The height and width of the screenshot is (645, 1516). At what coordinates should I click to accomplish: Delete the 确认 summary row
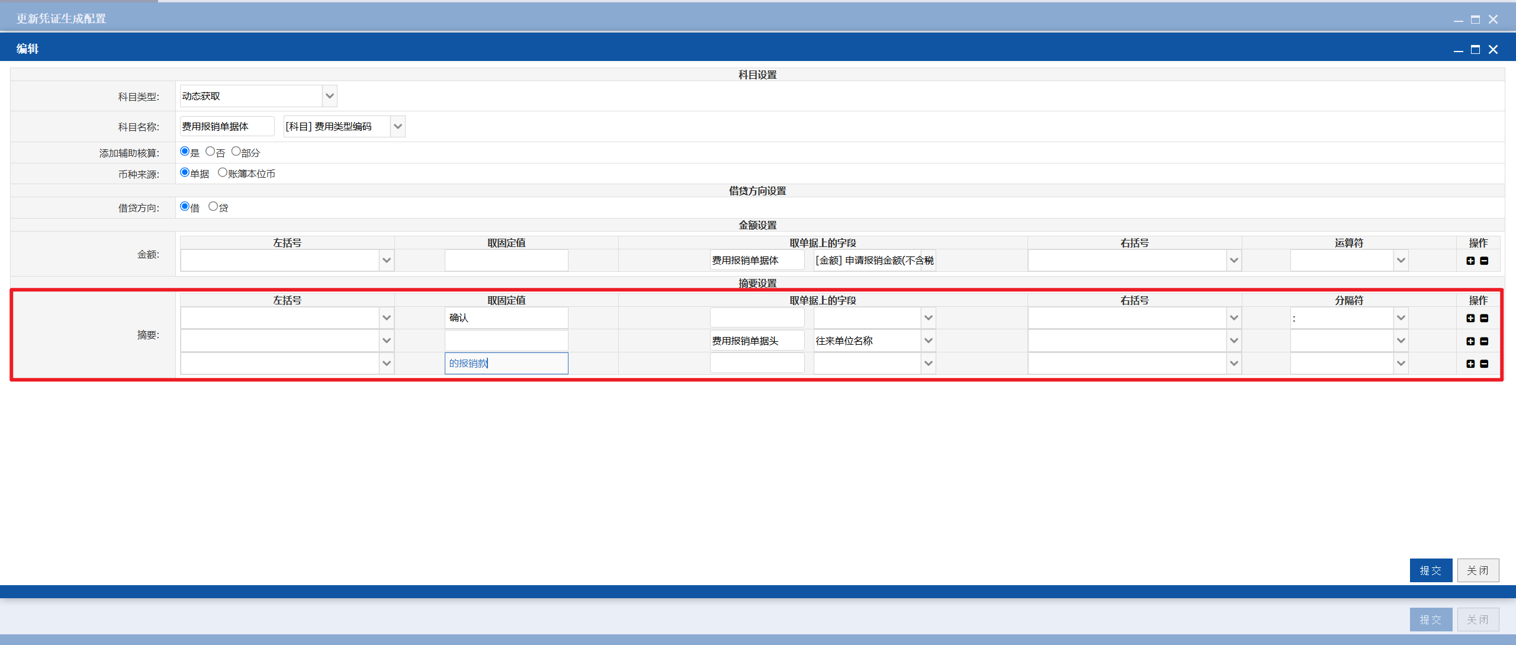tap(1484, 318)
